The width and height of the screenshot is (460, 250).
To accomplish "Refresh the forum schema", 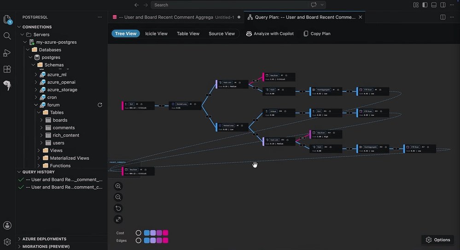I will click(x=100, y=105).
